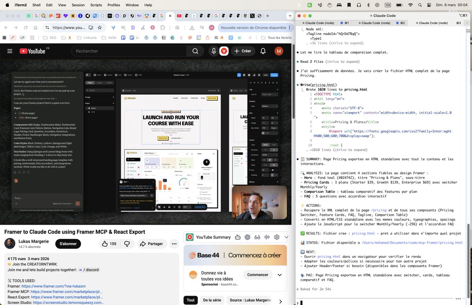Viewport: 472px width, 305px height.
Task: Show more filter chips with right arrow
Action: (x=280, y=301)
